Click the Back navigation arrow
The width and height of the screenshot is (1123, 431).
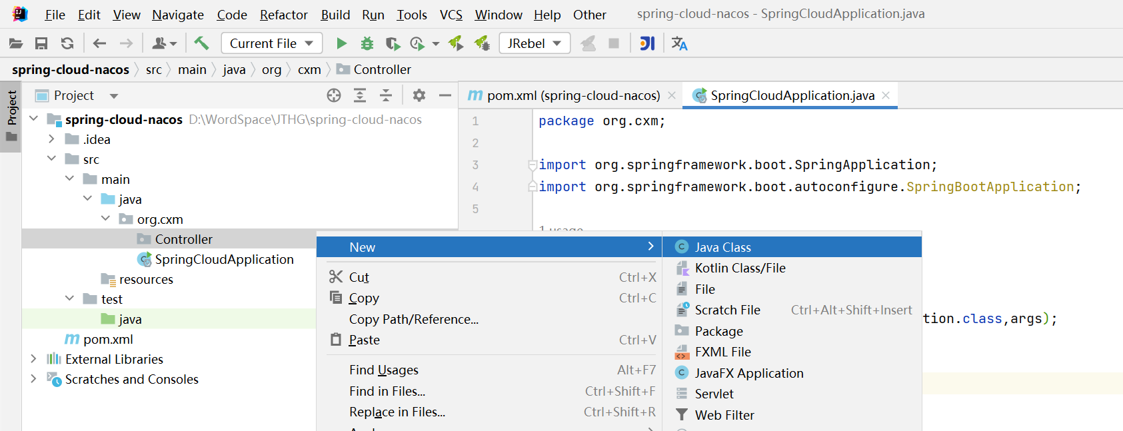pyautogui.click(x=99, y=44)
